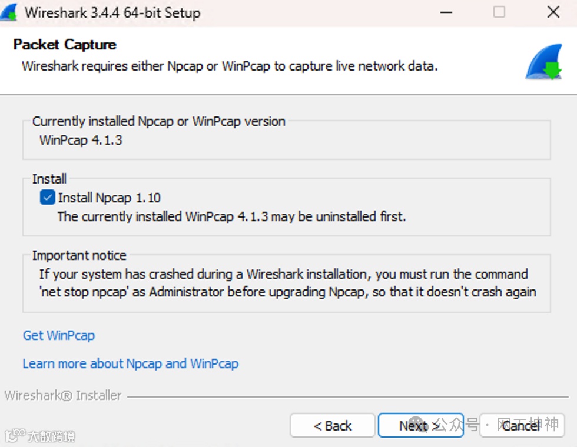Click 'Wireshark requires either Npcap or WinPcap' description

coord(230,66)
